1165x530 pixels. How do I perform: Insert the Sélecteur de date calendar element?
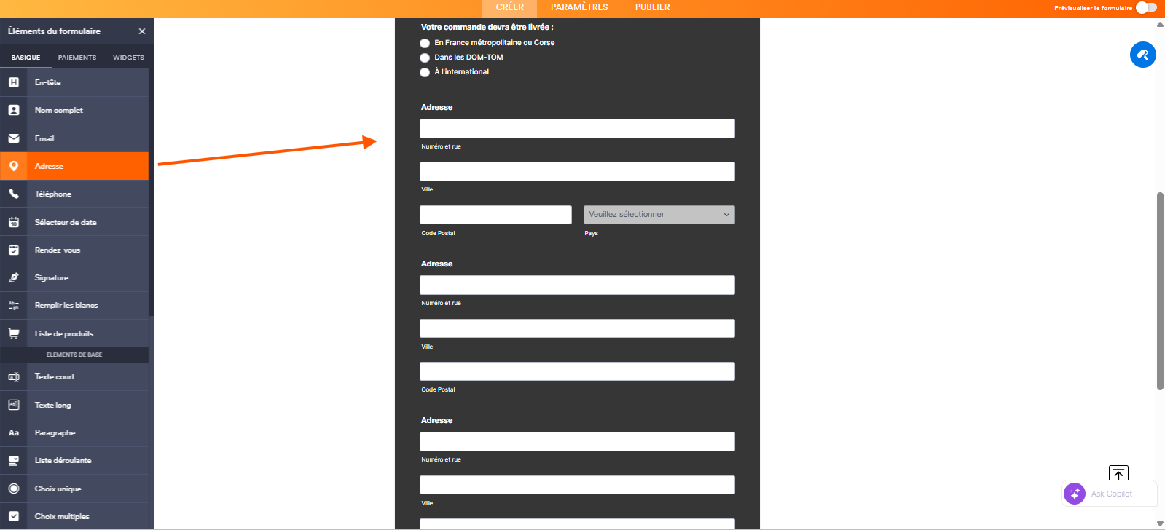tap(74, 222)
